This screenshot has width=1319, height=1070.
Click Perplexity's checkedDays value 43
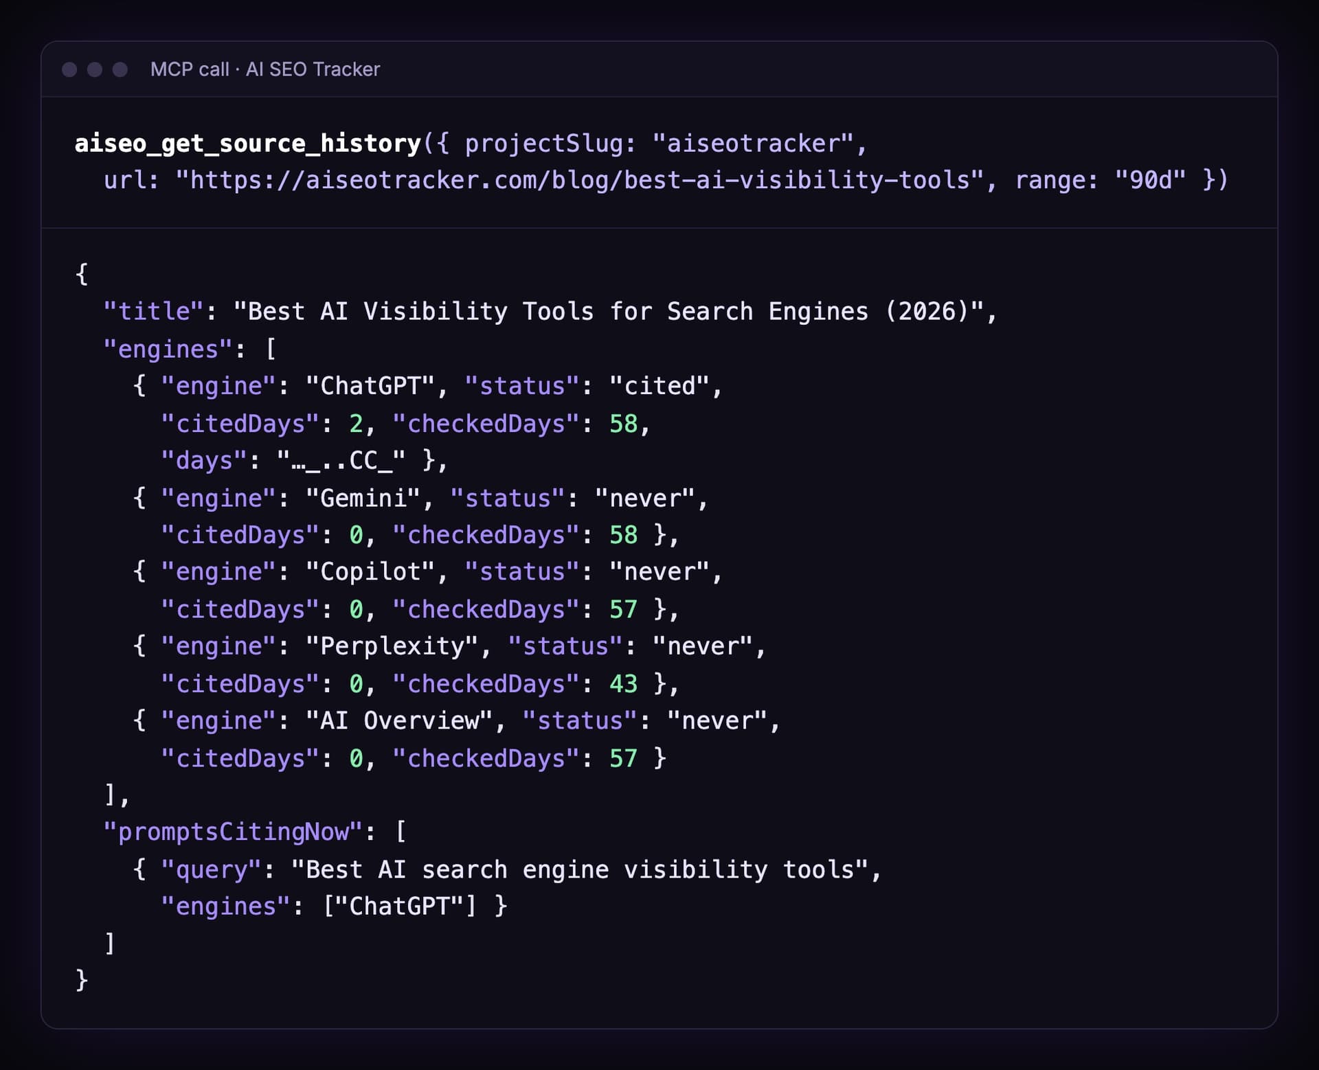pyautogui.click(x=623, y=683)
